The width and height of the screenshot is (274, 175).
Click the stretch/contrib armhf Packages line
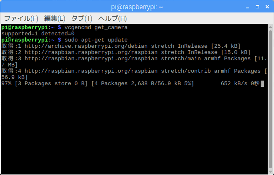click(x=134, y=71)
